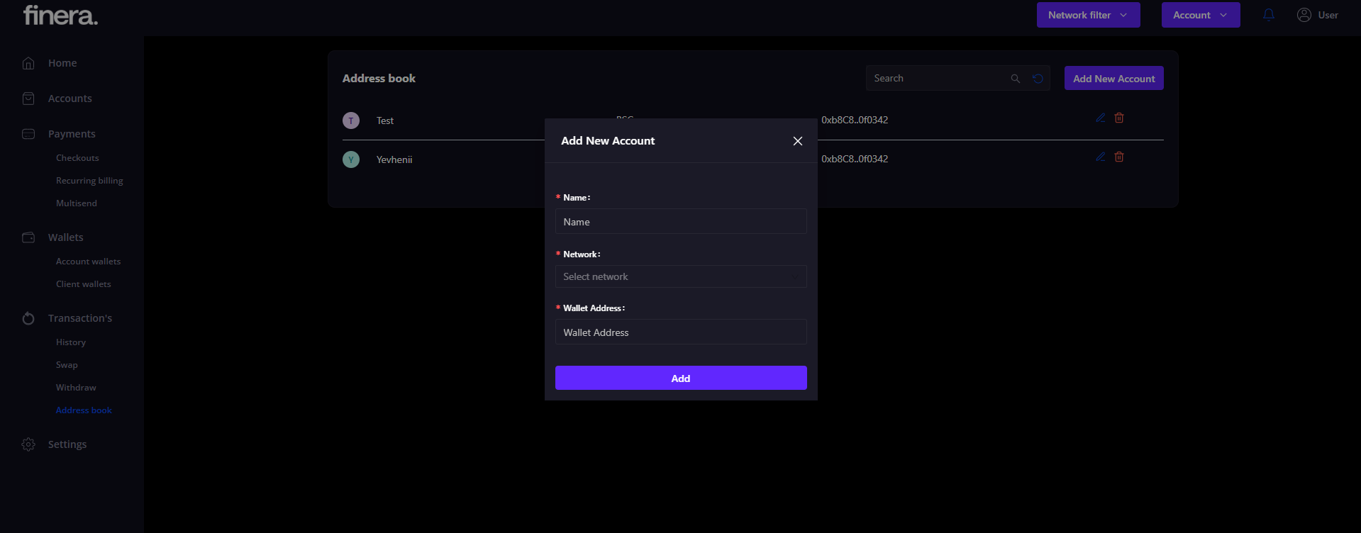This screenshot has height=533, width=1361.
Task: Delete the Yevhenii address entry
Action: tap(1119, 157)
